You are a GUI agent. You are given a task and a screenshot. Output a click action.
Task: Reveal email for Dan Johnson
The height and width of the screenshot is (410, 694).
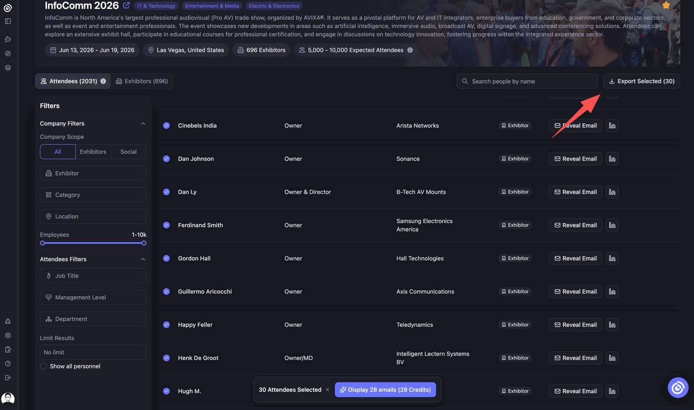coord(575,159)
